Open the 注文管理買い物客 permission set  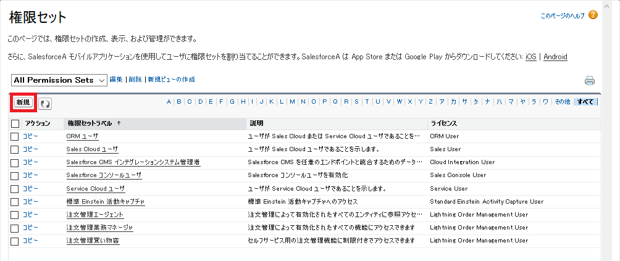[x=93, y=241]
